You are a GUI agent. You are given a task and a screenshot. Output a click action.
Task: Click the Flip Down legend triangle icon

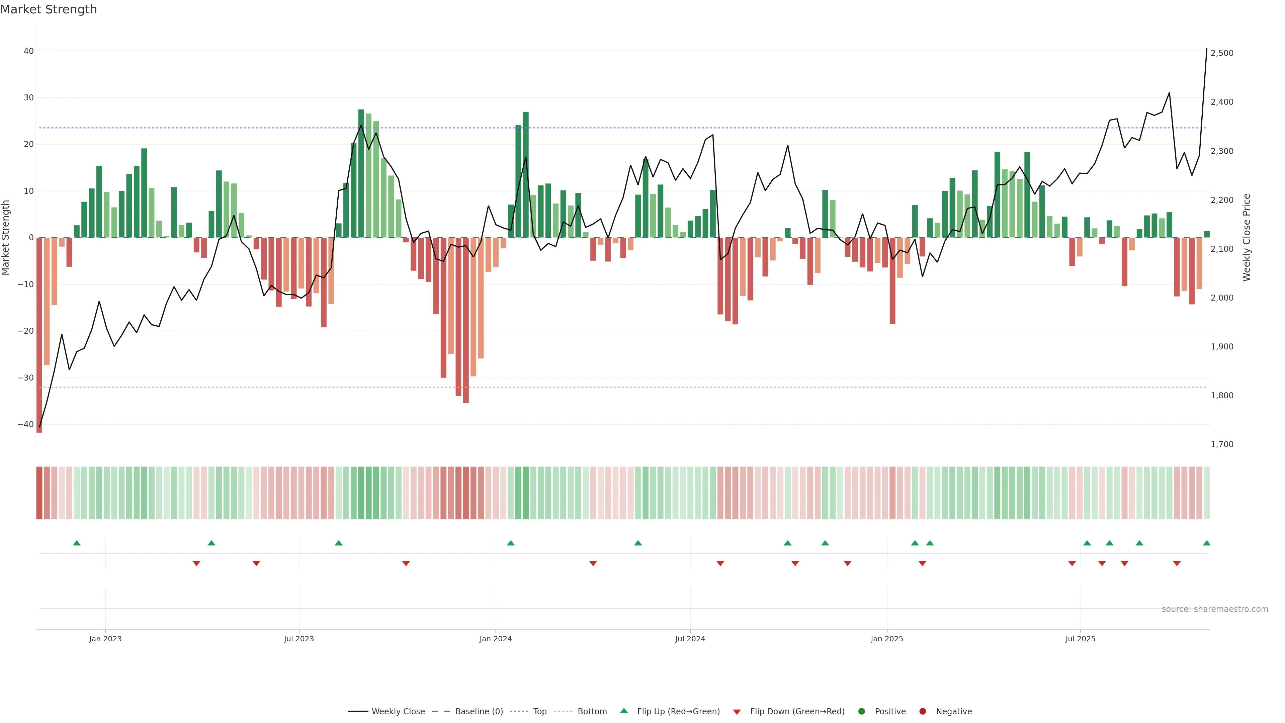point(737,712)
